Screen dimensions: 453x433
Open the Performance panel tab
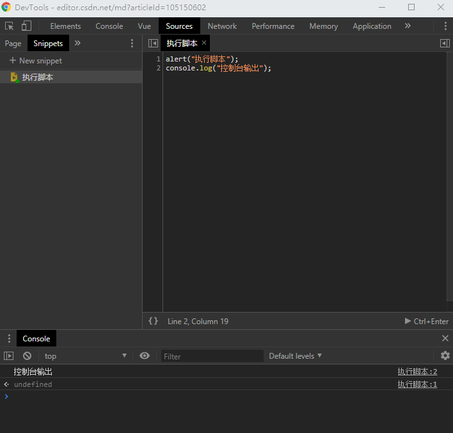tap(273, 26)
